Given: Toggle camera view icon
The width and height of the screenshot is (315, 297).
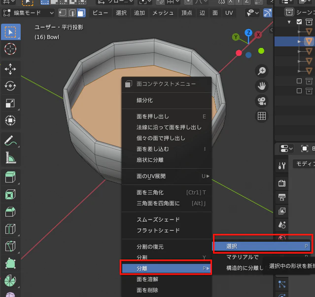Looking at the screenshot, I should 262,101.
